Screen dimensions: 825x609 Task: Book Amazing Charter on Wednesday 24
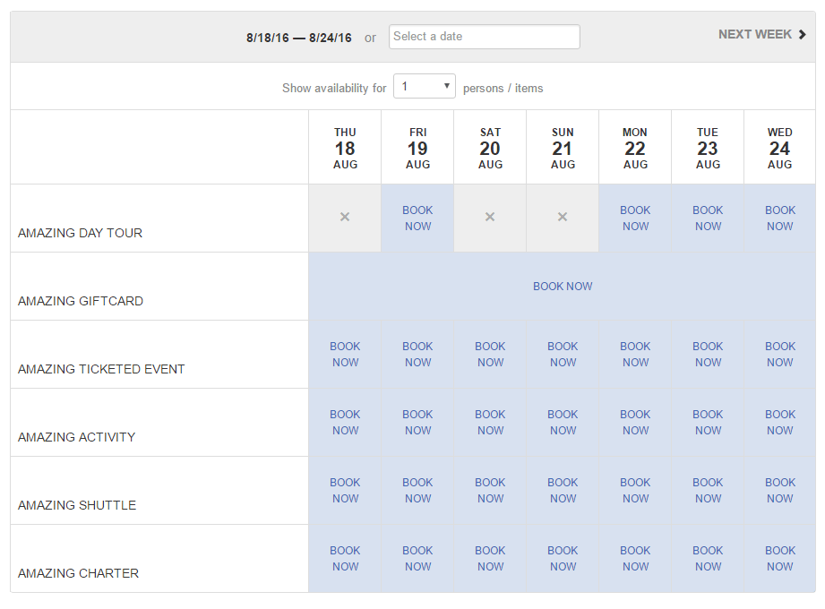coord(780,559)
